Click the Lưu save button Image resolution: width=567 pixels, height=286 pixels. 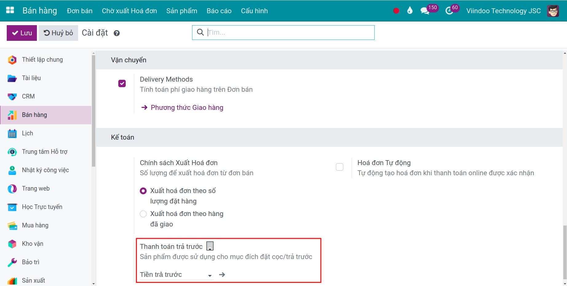22,33
